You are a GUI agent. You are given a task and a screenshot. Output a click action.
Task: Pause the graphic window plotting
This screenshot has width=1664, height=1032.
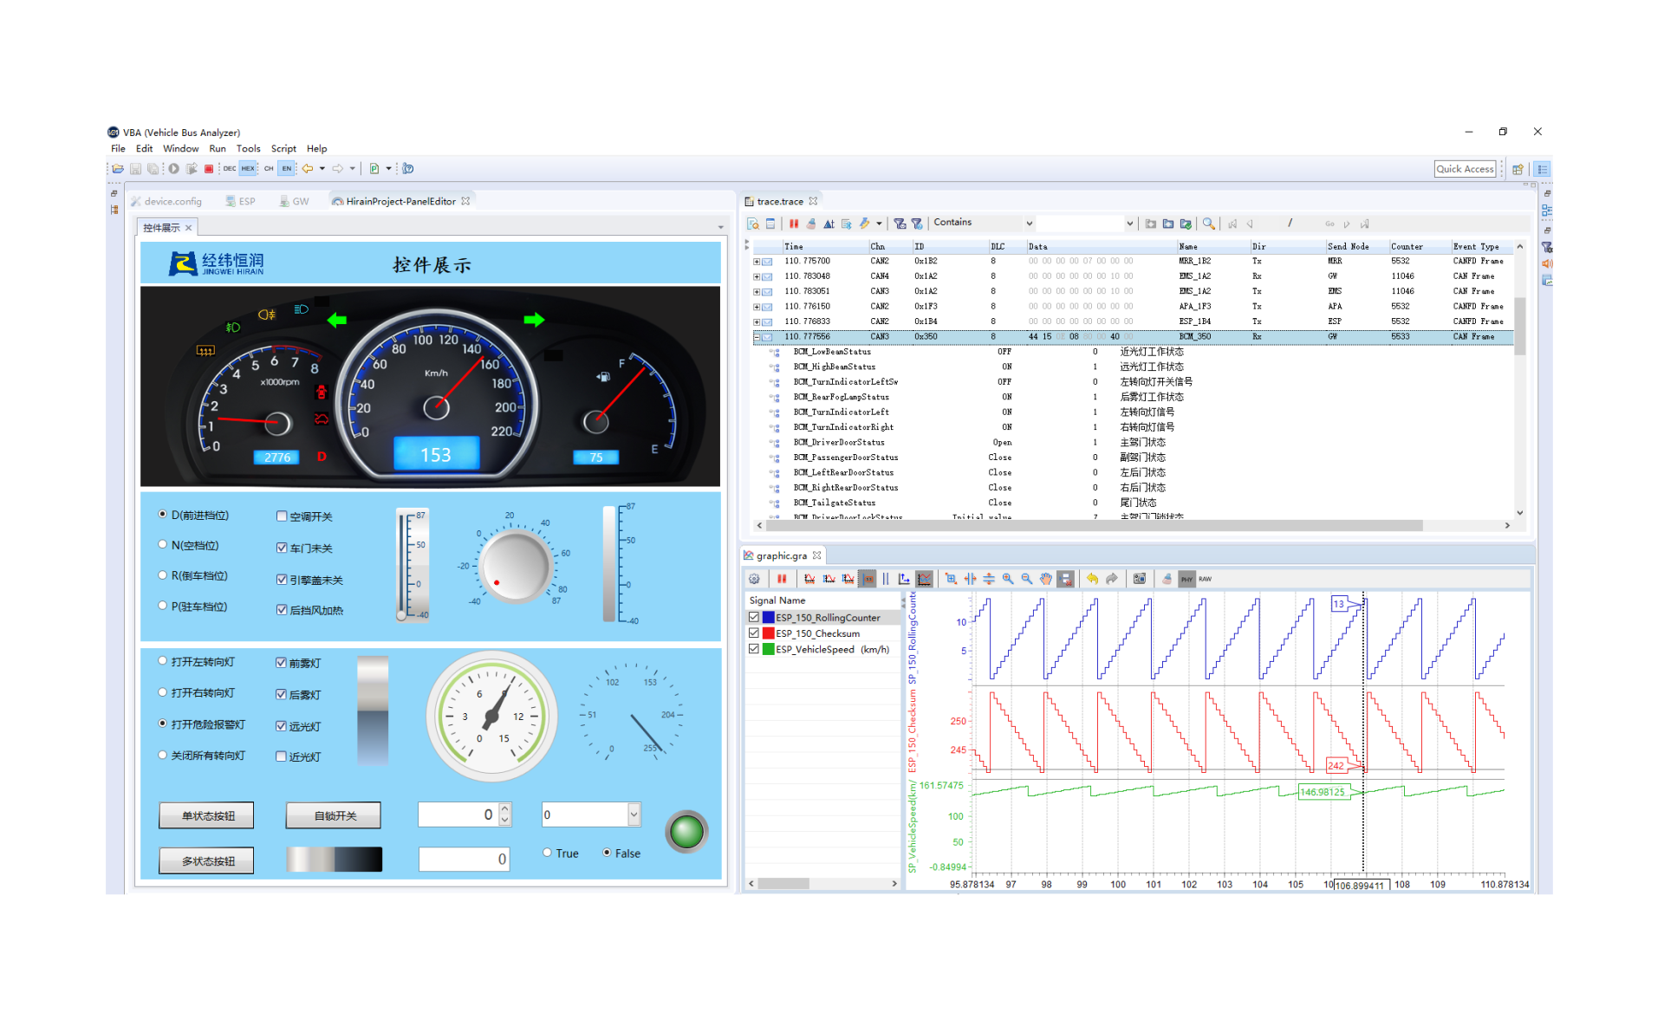(782, 579)
